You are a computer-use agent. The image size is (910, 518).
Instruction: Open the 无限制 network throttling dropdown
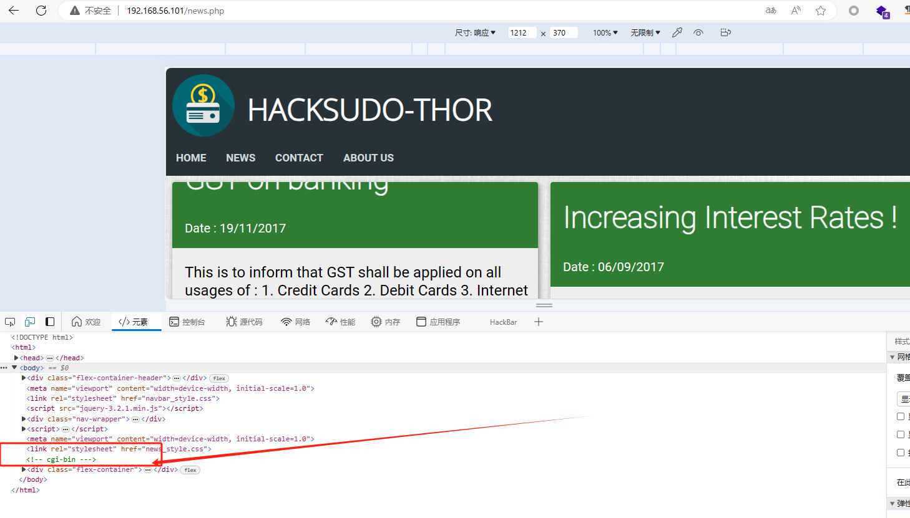click(644, 32)
